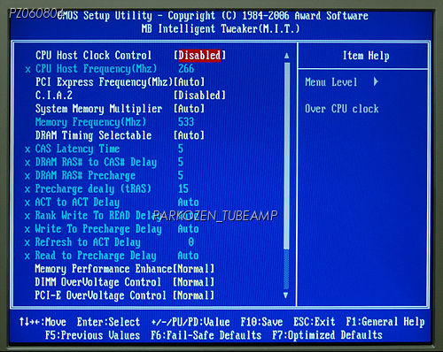Click the ESC:Exit hint
The image size is (443, 352).
point(315,322)
